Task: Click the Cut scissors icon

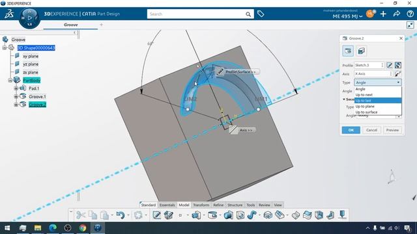Action: (x=81, y=215)
